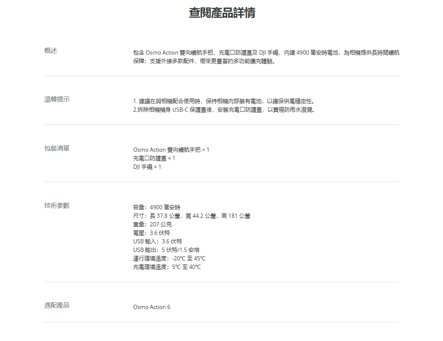Click the 運行環境溫度 specification line

point(169,258)
